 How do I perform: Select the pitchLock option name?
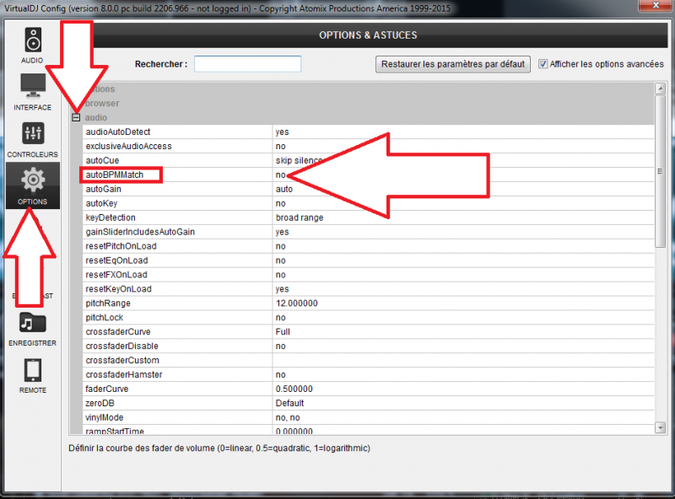click(104, 317)
